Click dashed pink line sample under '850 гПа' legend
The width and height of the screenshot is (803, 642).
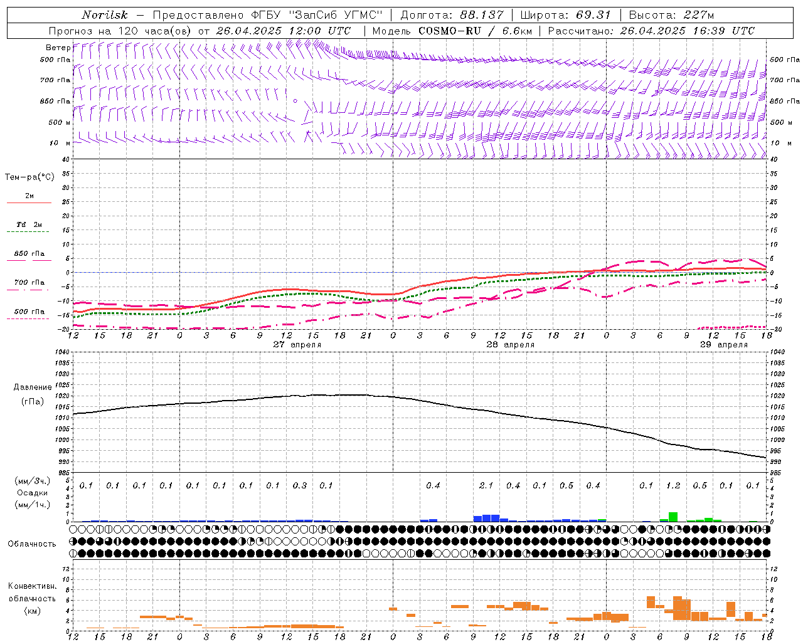[x=28, y=261]
